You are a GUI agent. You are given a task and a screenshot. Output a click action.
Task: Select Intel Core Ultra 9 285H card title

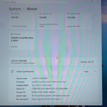pyautogui.click(x=22, y=39)
